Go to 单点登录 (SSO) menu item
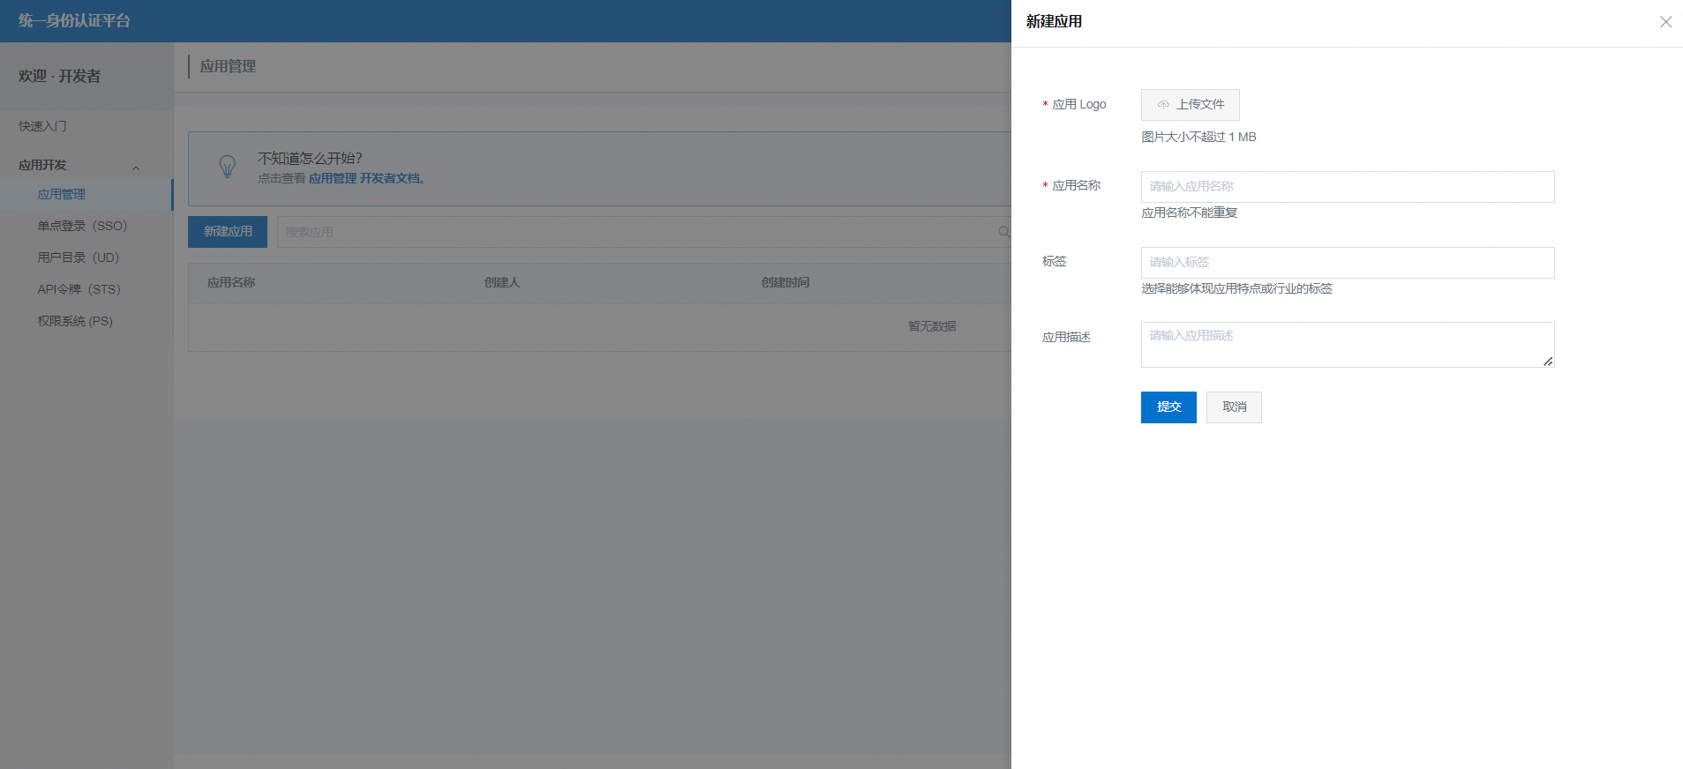The width and height of the screenshot is (1683, 769). point(82,226)
